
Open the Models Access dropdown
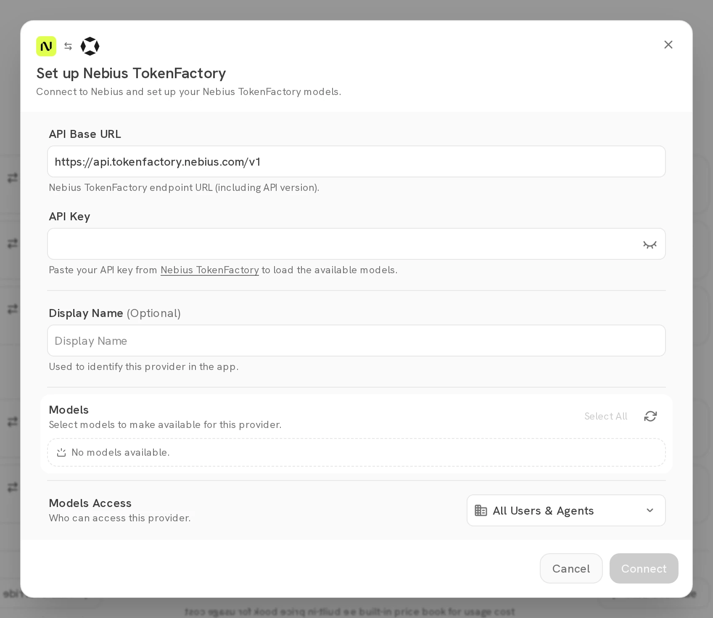tap(566, 510)
